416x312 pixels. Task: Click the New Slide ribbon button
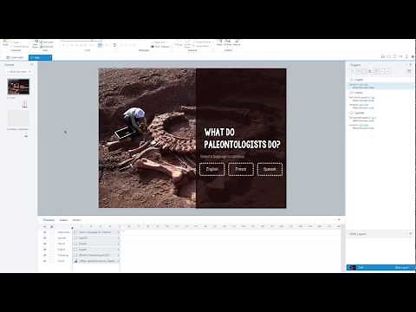tap(36, 44)
